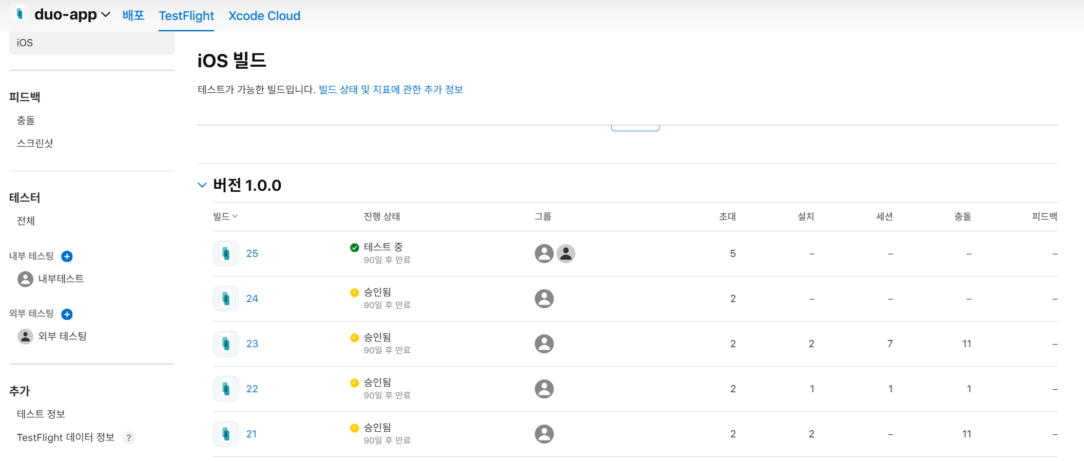Open build 24 details

[252, 298]
